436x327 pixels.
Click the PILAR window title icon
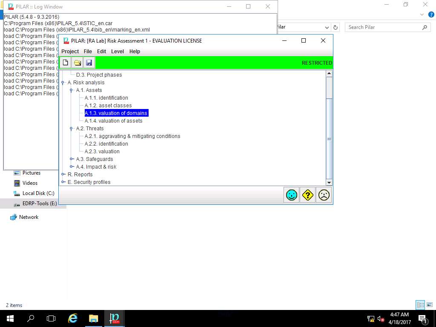(x=66, y=40)
